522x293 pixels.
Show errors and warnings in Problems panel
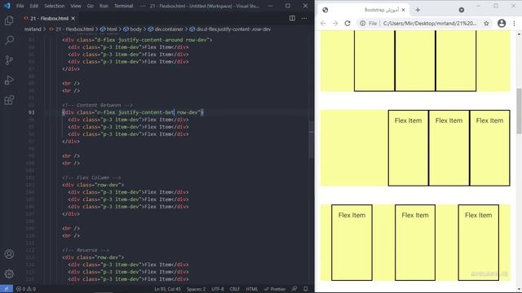26,289
